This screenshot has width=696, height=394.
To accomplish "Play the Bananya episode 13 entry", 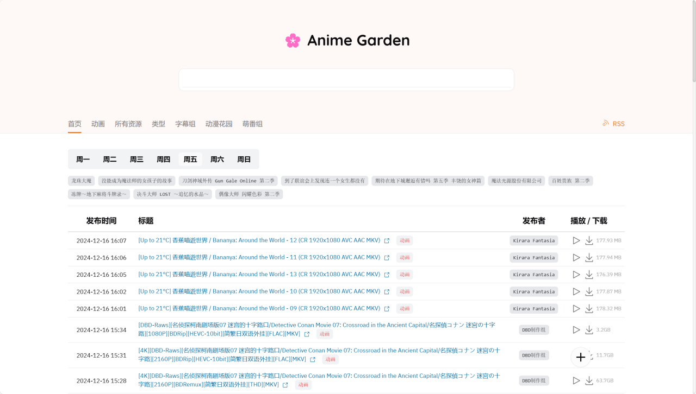I will (x=576, y=275).
